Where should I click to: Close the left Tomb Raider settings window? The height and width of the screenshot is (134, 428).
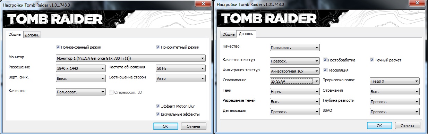(x=203, y=3)
